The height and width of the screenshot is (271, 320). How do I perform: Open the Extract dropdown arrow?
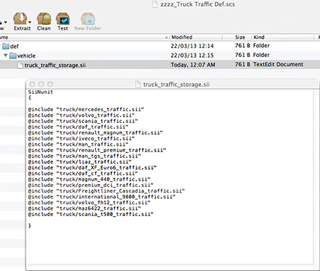30,22
